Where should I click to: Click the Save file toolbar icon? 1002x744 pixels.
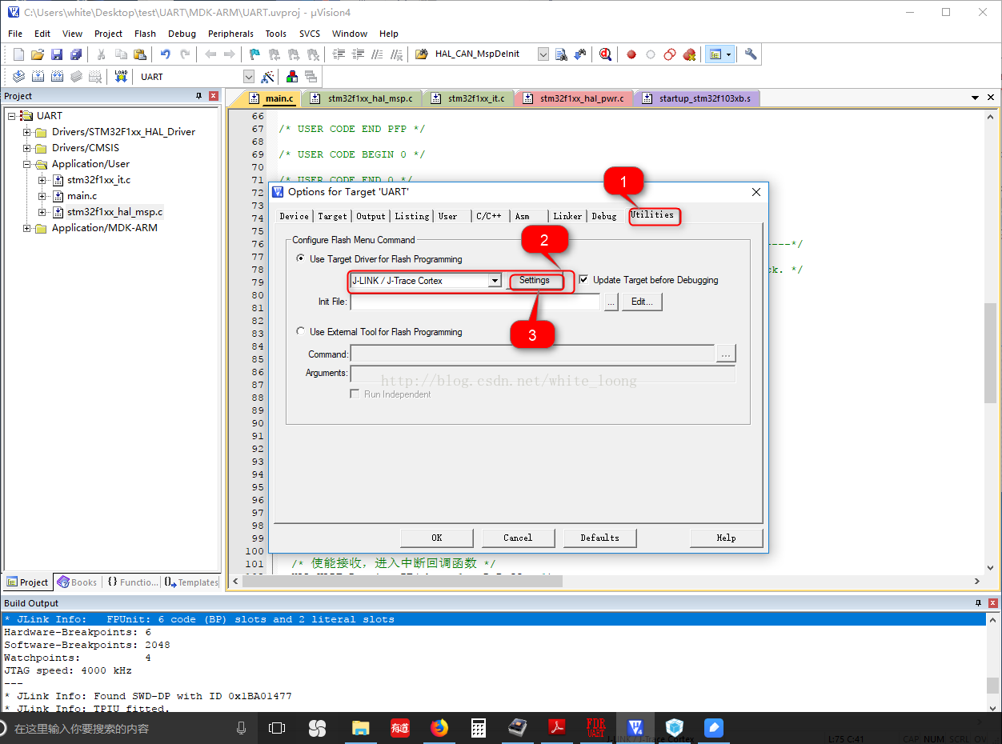point(57,54)
